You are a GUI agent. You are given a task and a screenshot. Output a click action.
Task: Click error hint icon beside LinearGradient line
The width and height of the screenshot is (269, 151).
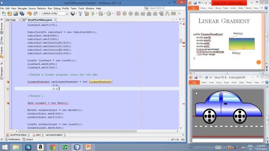coord(8,82)
